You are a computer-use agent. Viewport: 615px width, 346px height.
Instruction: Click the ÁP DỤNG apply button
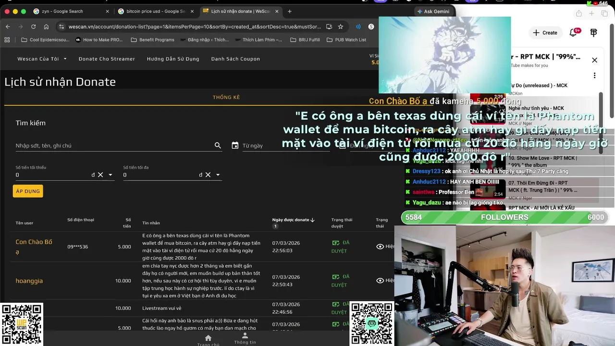[28, 191]
